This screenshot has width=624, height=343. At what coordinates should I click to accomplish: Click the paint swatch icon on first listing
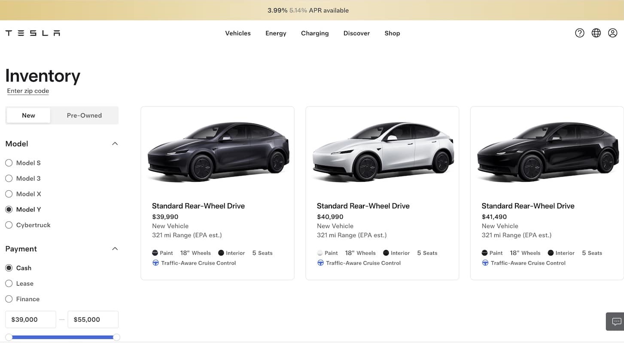(x=155, y=253)
